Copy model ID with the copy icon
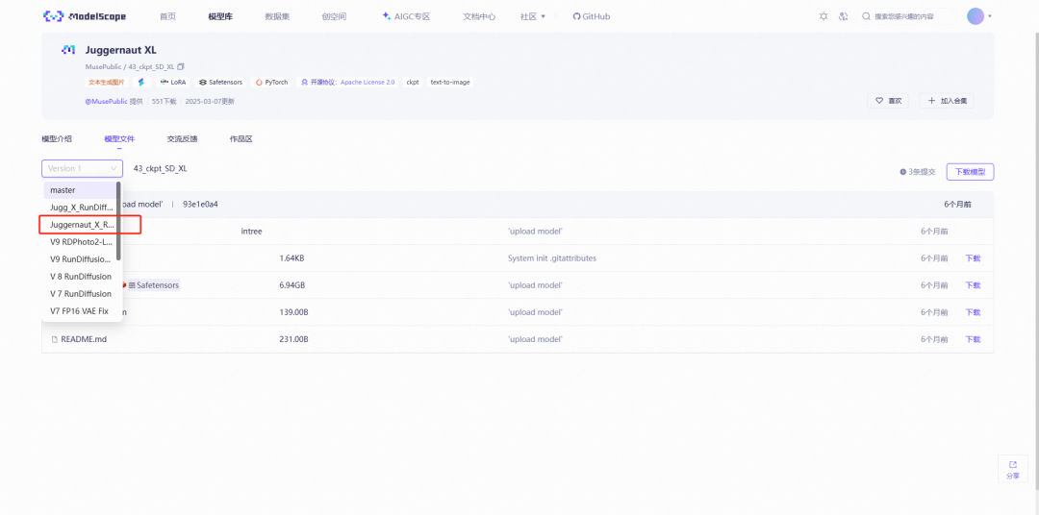1039x515 pixels. coord(181,67)
